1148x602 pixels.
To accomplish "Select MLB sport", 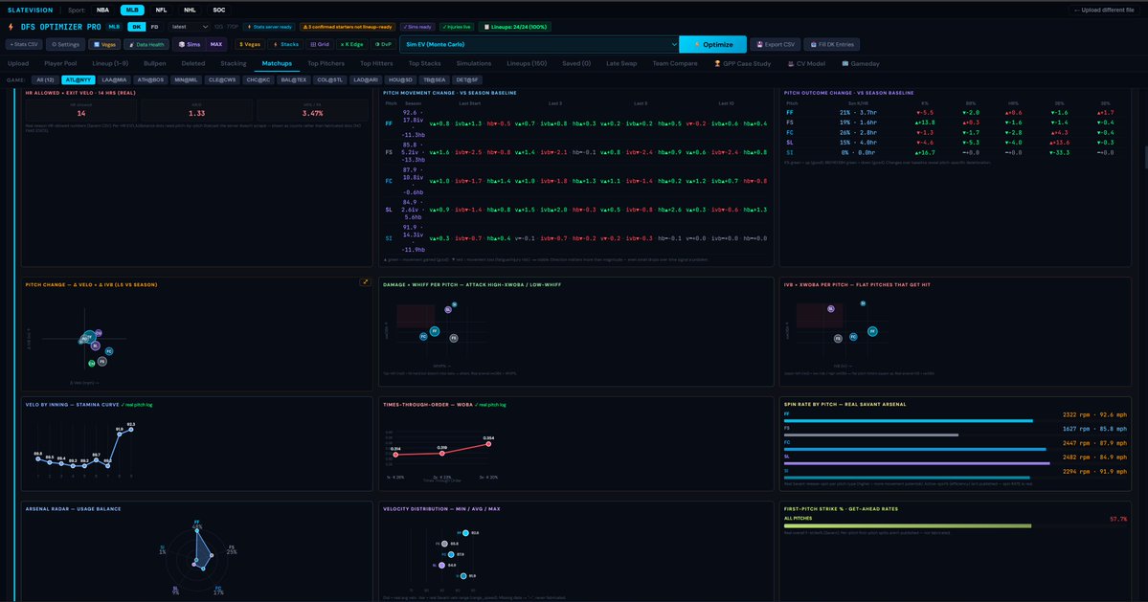I will 132,11.
